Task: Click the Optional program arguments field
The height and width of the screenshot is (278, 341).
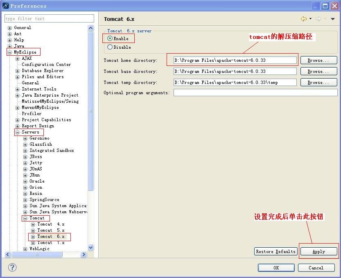Action: click(x=255, y=93)
